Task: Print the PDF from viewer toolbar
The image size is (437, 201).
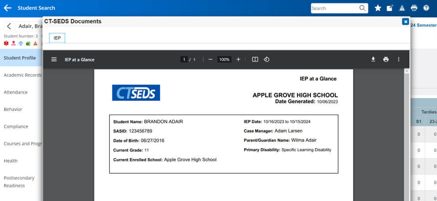Action: pos(386,60)
